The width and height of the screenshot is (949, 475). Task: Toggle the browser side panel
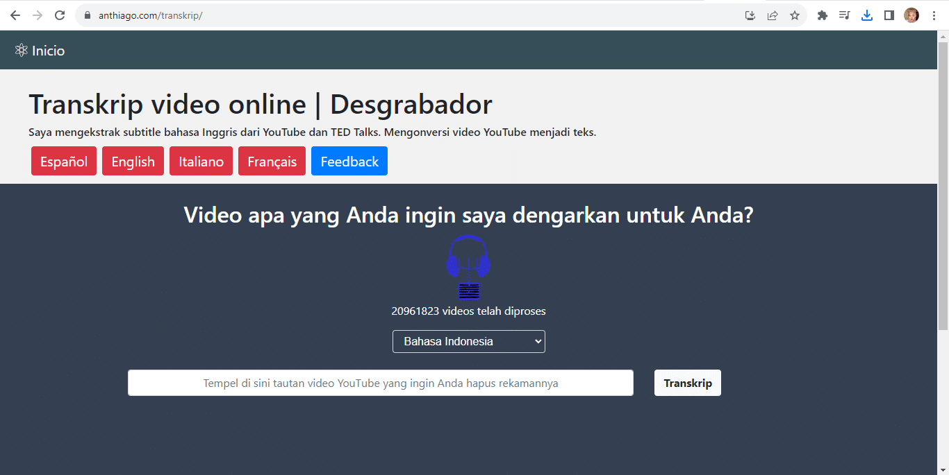click(x=889, y=15)
